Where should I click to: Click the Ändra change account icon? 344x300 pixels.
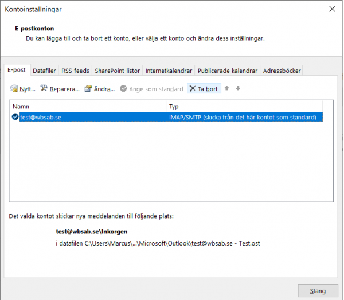88,89
